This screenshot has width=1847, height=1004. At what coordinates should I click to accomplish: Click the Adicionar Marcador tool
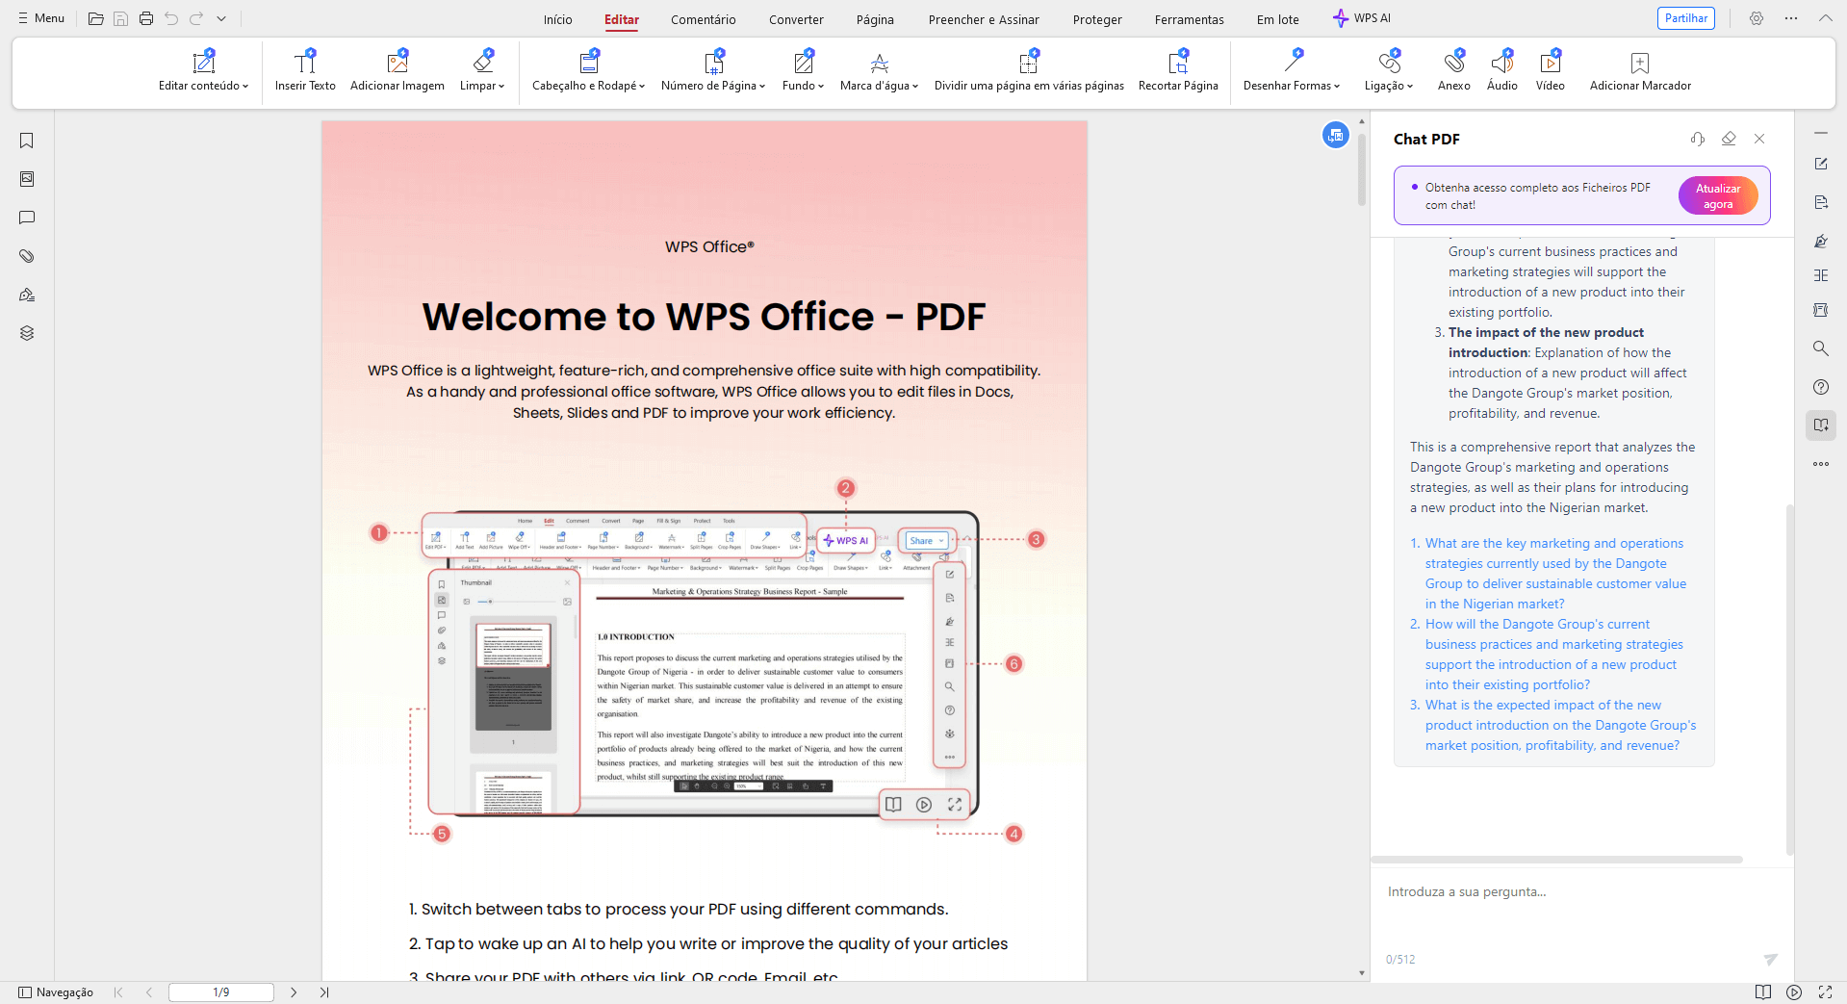point(1640,71)
